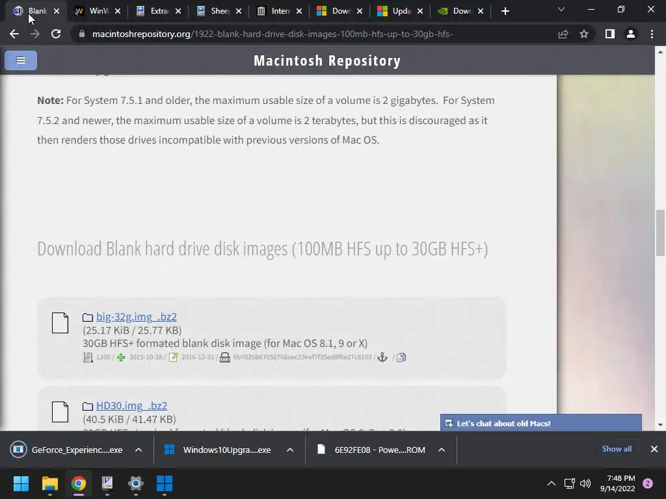Click the edit-date pencil icon for big-32g
This screenshot has width=666, height=499.
(173, 357)
